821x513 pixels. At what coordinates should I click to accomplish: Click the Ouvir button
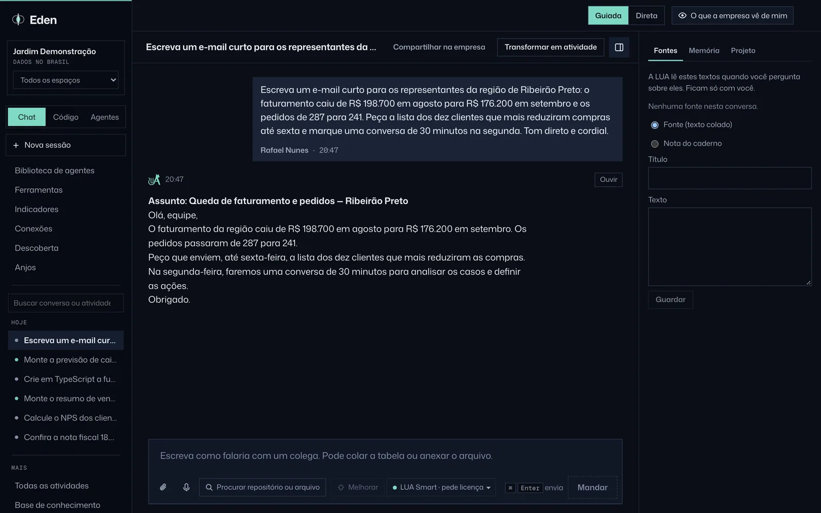point(609,180)
